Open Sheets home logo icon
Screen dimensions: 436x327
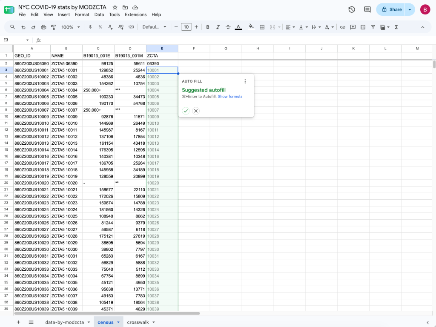pyautogui.click(x=9, y=10)
